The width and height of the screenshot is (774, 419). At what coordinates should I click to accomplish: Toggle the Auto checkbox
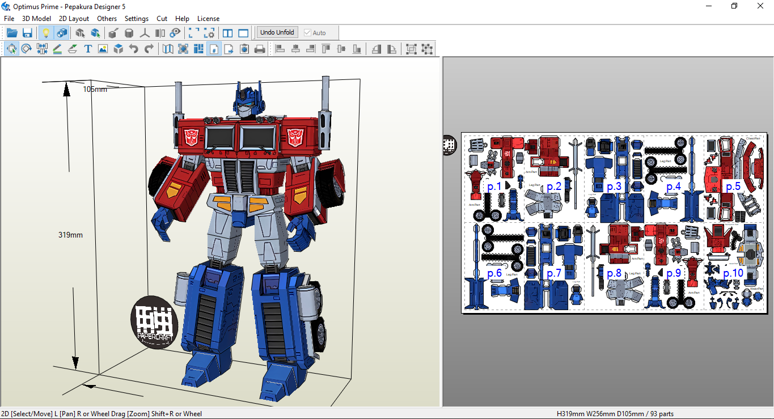pos(315,33)
